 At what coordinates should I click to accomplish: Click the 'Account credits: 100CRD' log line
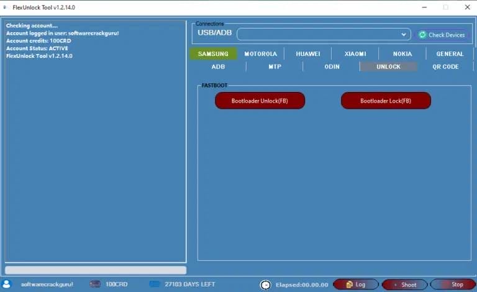[39, 41]
